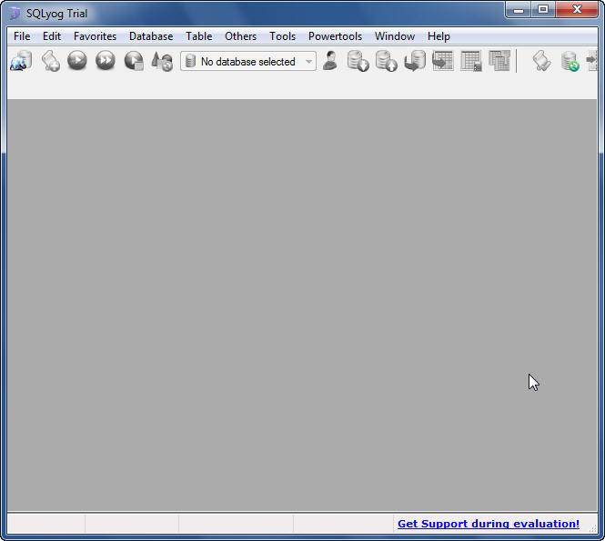
Task: Click the table grid with calculator icon
Action: click(471, 61)
